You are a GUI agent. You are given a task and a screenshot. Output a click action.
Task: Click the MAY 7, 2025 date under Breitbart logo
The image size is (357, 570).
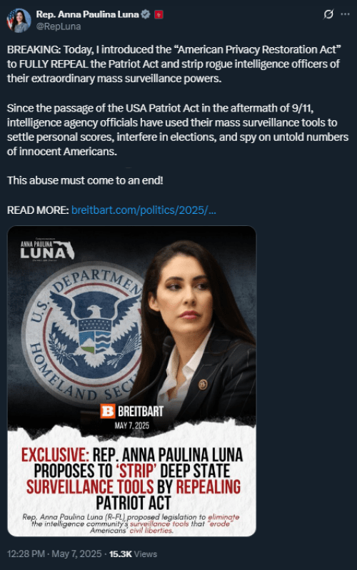coord(132,426)
